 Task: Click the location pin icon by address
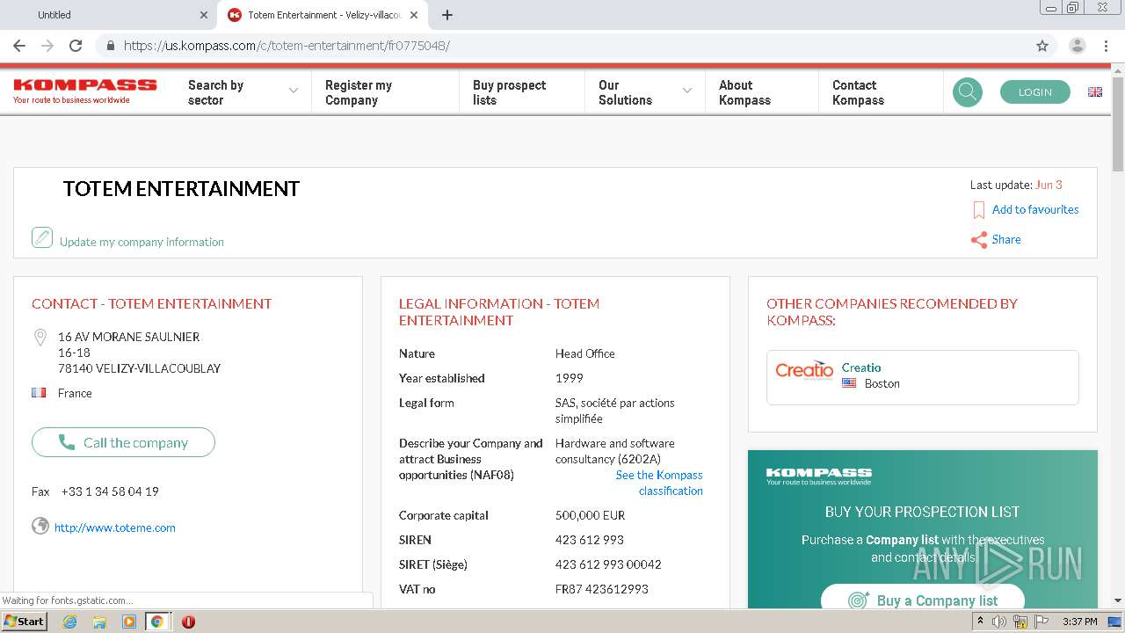coord(40,337)
